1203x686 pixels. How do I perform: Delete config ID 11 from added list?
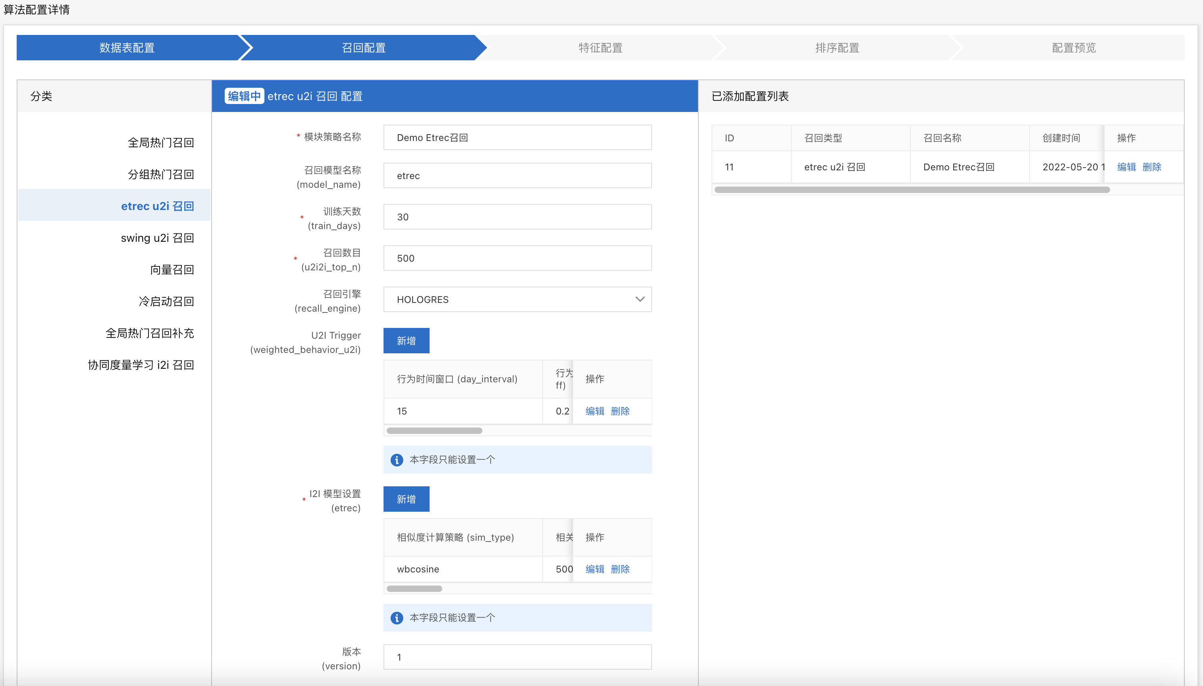[x=1152, y=167]
